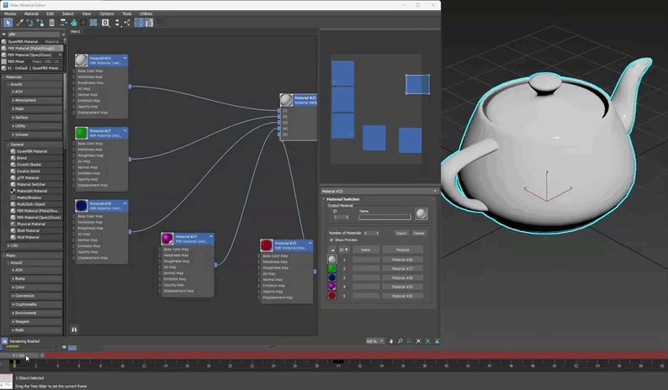Collapse the Material #29 node

(x=211, y=236)
